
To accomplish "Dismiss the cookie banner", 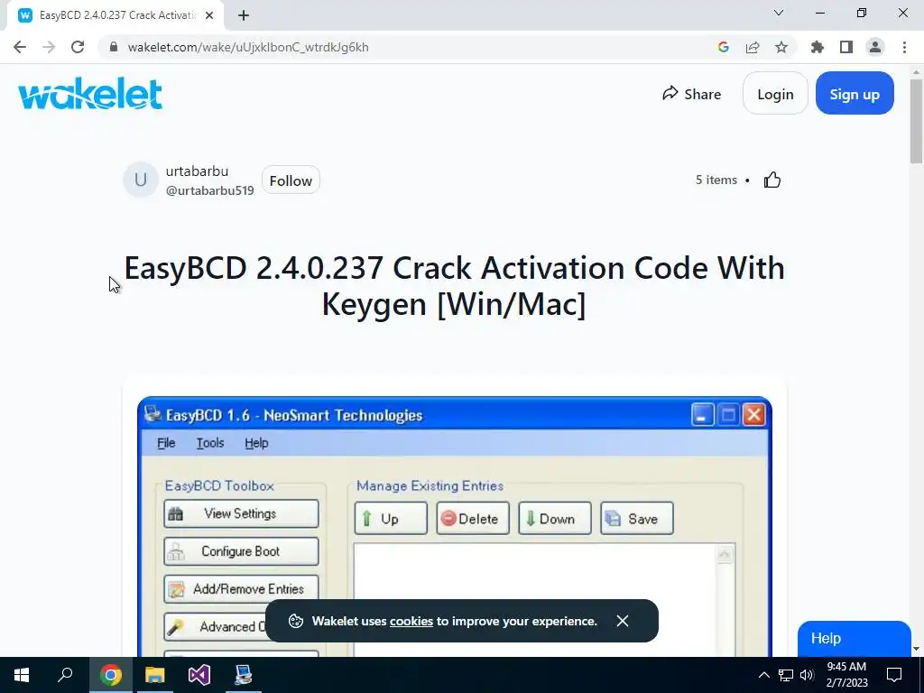I will 623,621.
